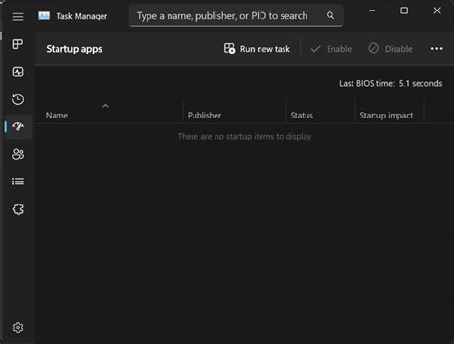This screenshot has height=344, width=454.
Task: Open the Processes page in sidebar
Action: click(x=18, y=44)
